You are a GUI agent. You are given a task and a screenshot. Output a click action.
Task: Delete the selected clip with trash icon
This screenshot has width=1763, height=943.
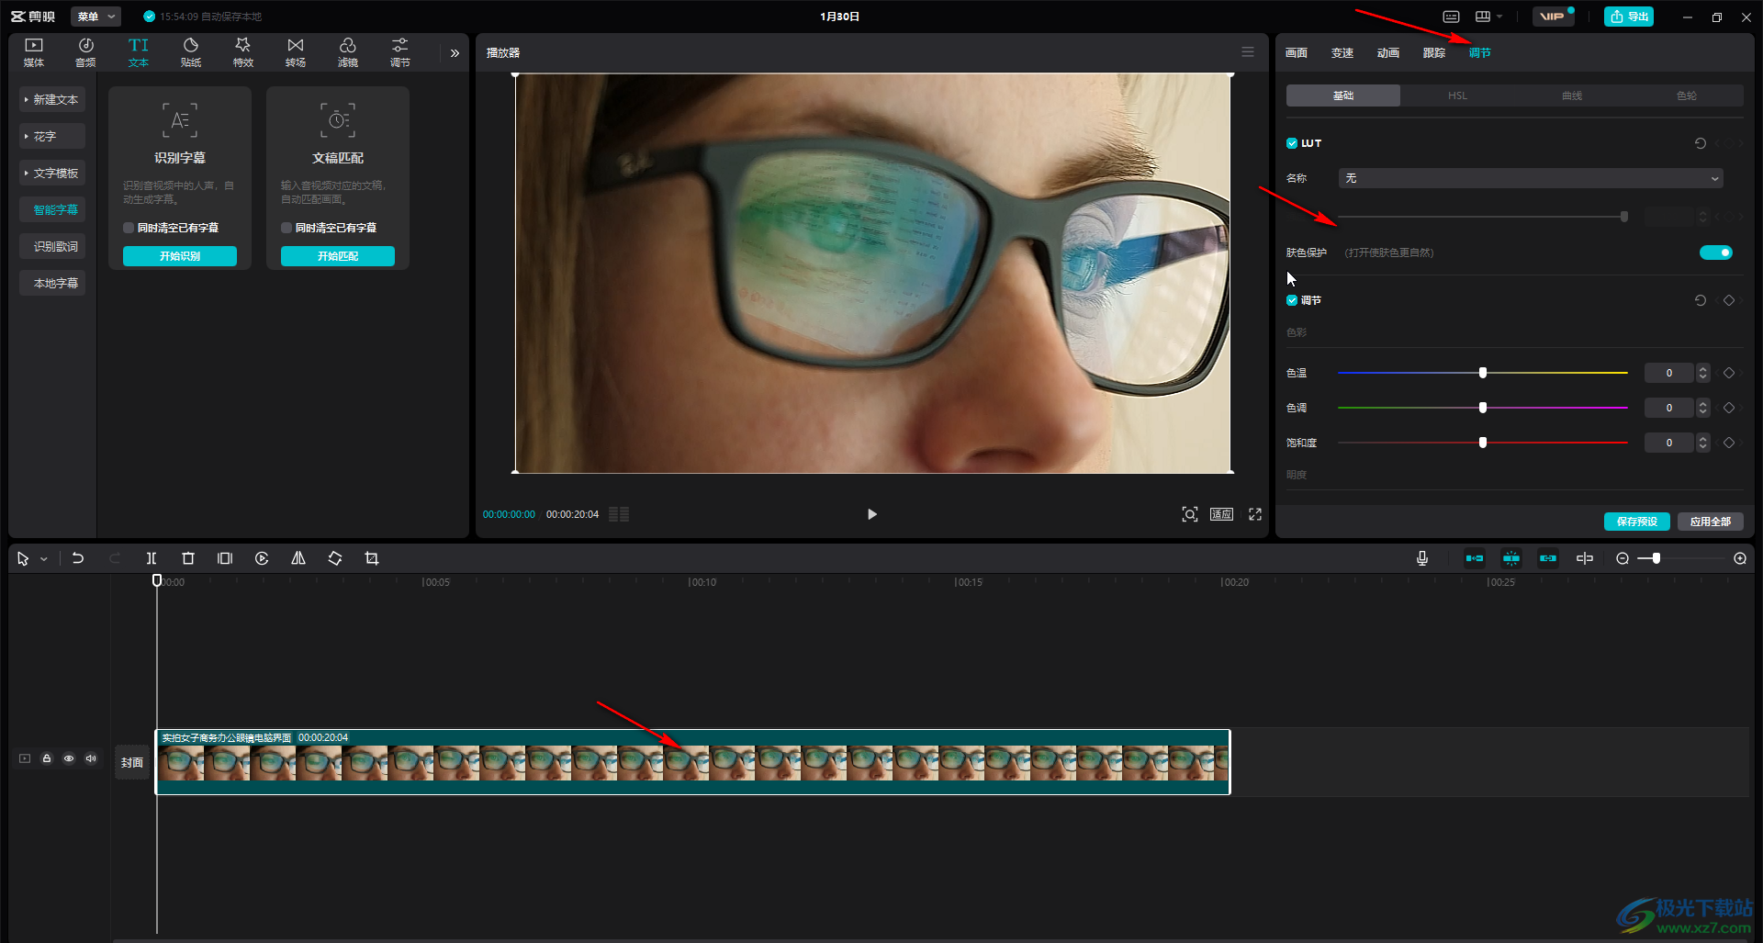188,558
